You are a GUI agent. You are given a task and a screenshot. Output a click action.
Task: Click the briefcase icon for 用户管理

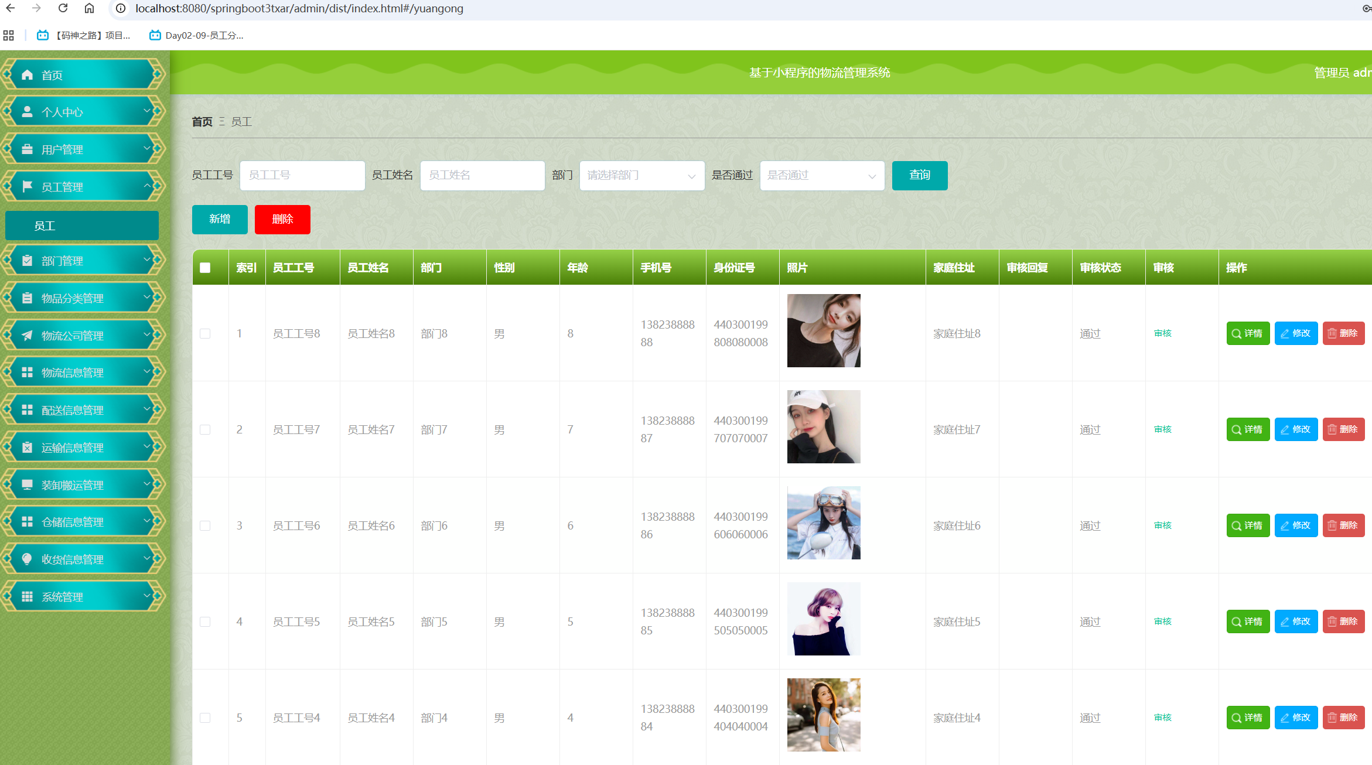click(x=27, y=149)
